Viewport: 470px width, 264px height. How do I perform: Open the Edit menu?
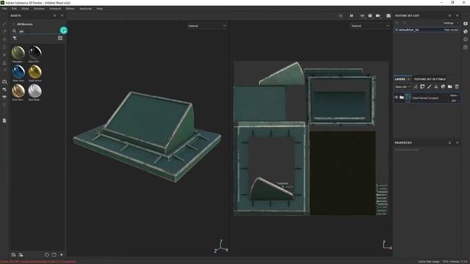(14, 9)
